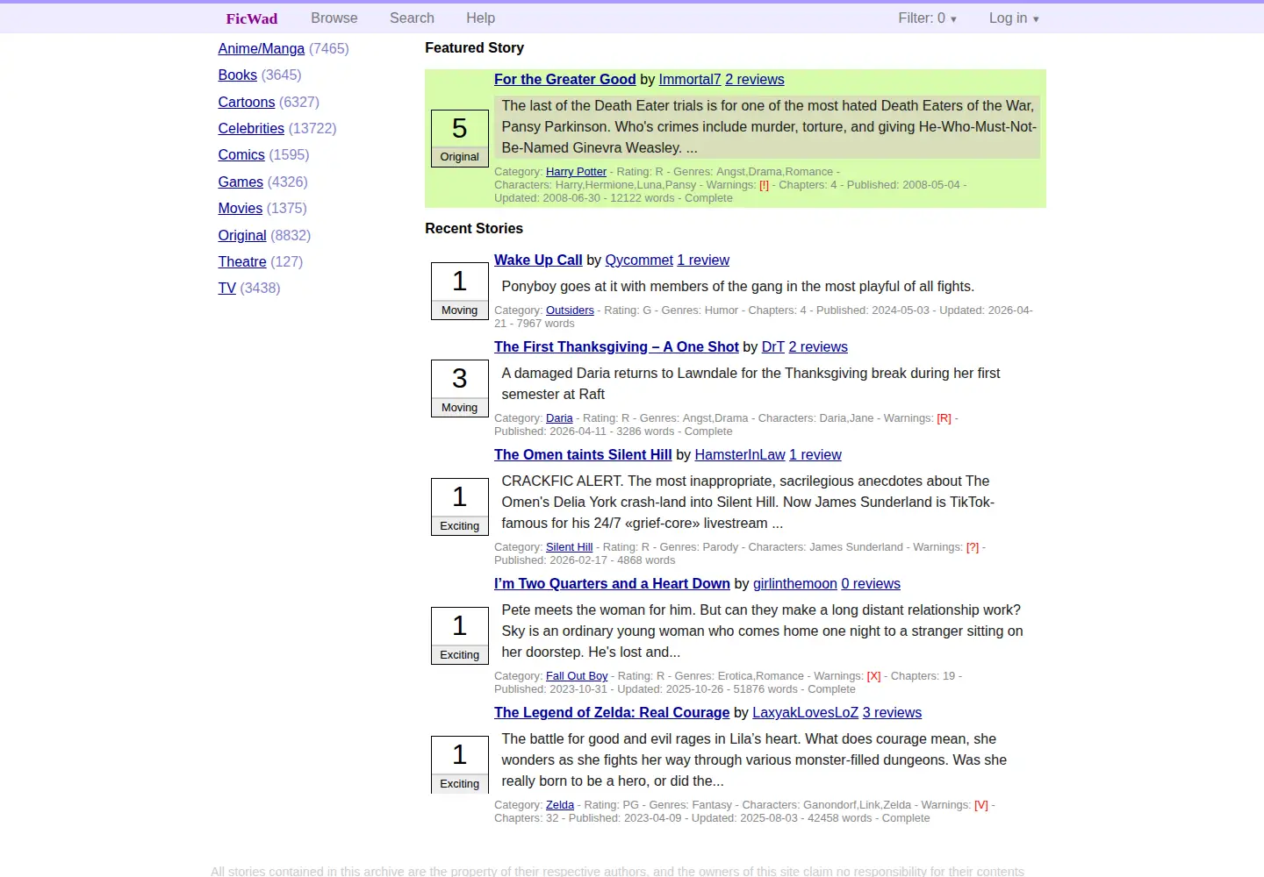
Task: Open the story For the Greater Good
Action: pos(564,80)
